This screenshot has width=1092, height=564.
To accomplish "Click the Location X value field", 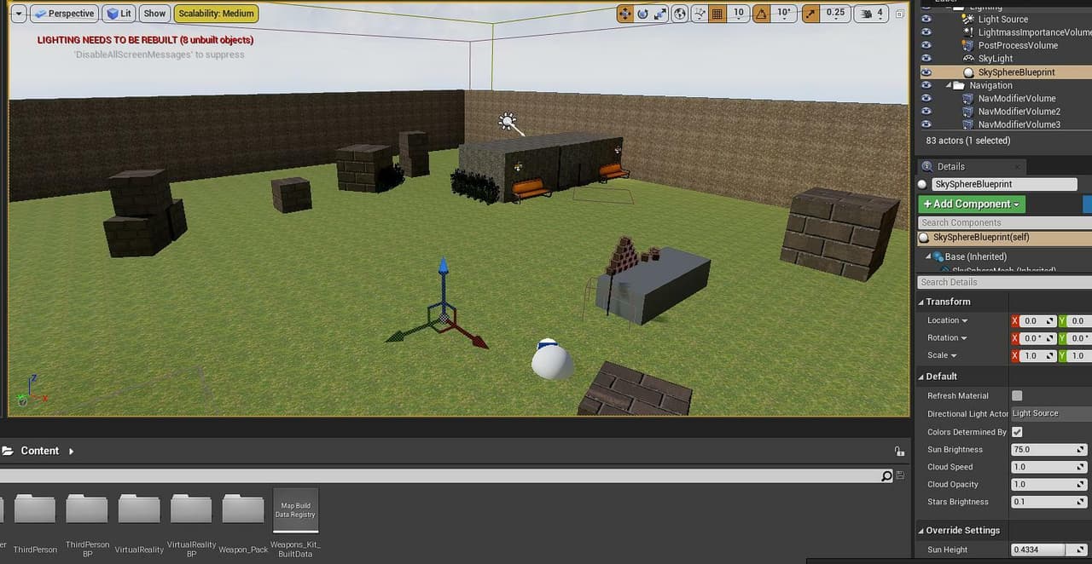I will tap(1038, 321).
